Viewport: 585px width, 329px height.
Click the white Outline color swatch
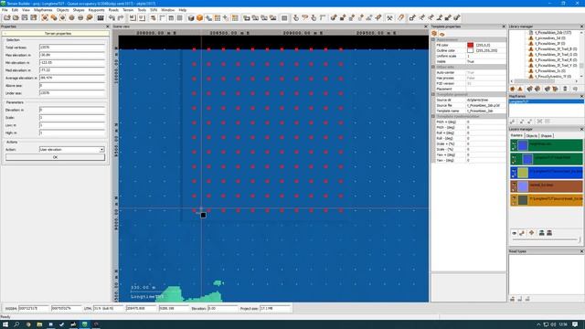[470, 50]
